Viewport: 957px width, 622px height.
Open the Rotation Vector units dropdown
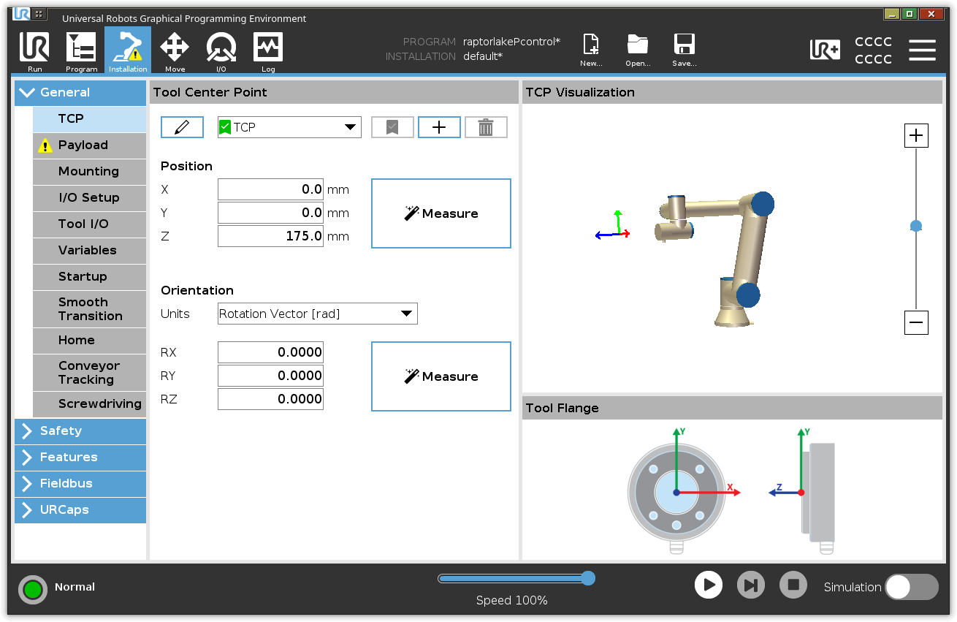(x=318, y=314)
